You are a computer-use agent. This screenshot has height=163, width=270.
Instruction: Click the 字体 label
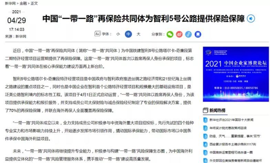(106, 34)
